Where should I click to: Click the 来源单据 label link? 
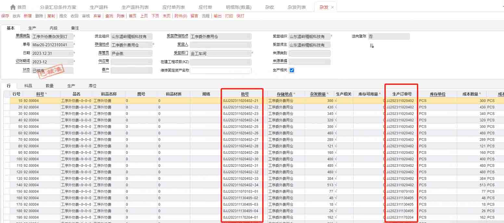pos(280,61)
